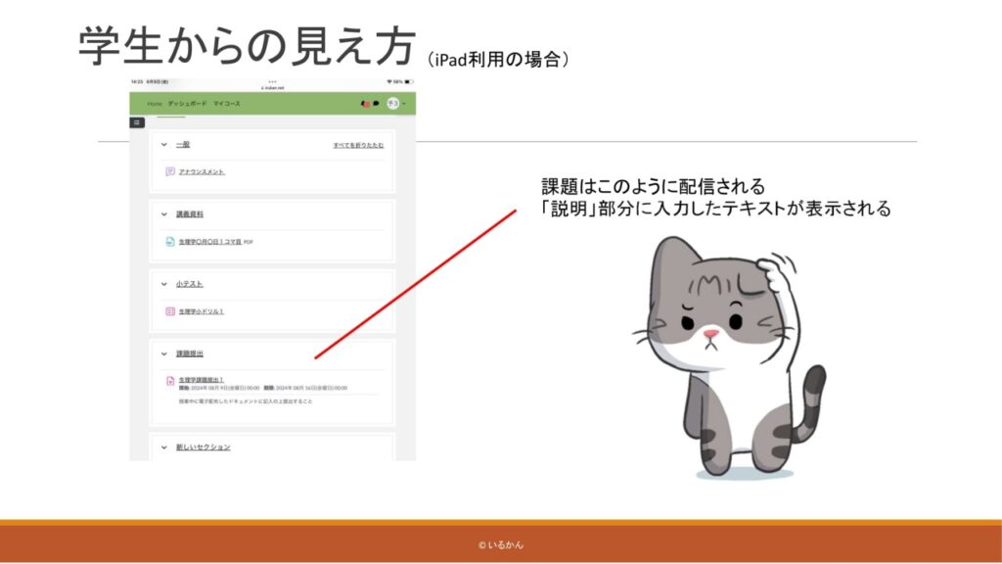Open the user menu dropdown arrow
This screenshot has height=564, width=1002.
403,103
